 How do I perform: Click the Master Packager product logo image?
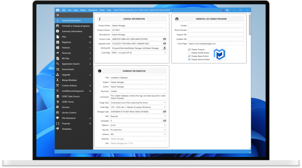coord(219,54)
